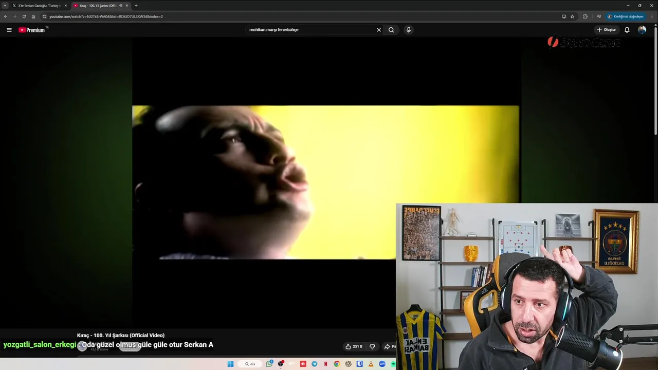Open a new browser tab
Viewport: 658px width, 370px height.
click(136, 6)
